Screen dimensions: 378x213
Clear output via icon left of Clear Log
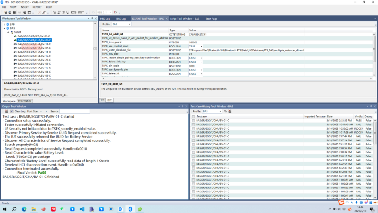click(7, 111)
